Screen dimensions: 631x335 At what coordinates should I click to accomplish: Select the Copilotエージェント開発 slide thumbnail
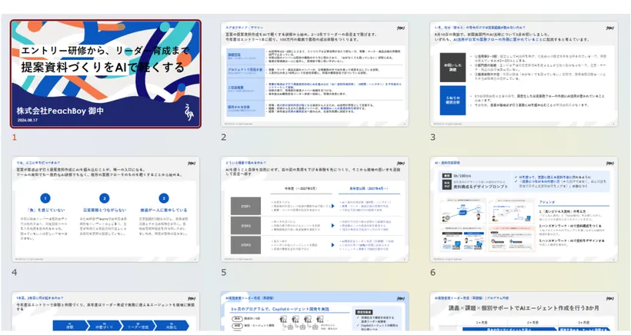click(314, 312)
